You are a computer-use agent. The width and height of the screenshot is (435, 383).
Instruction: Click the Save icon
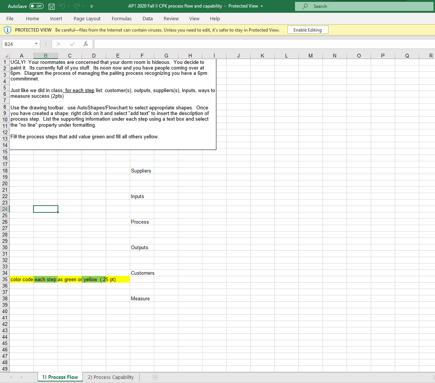pos(51,6)
